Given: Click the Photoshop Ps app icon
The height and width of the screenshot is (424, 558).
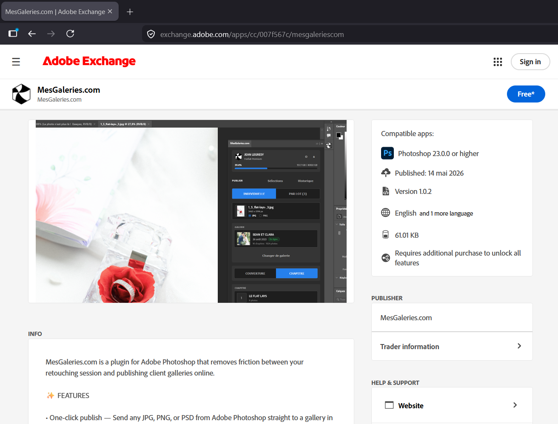Looking at the screenshot, I should pyautogui.click(x=387, y=153).
